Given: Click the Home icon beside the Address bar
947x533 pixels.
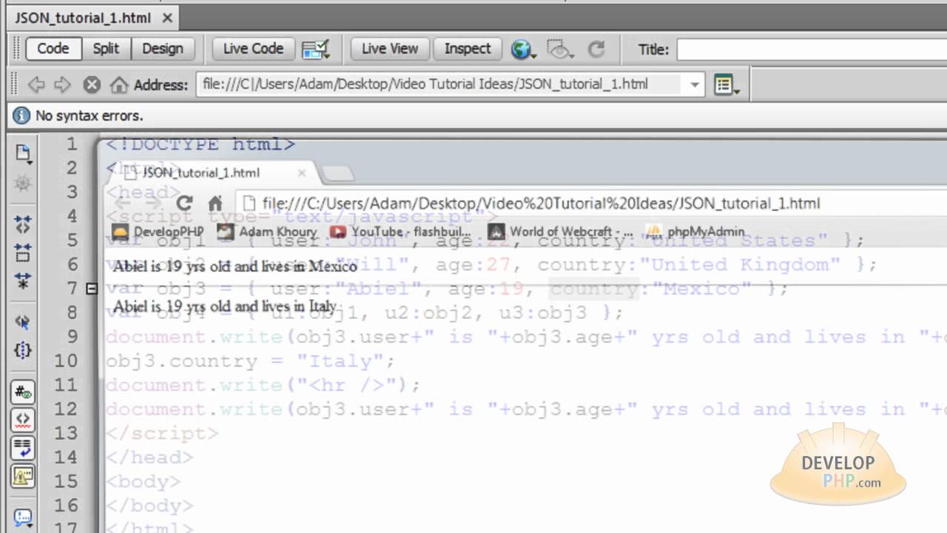Looking at the screenshot, I should (118, 84).
